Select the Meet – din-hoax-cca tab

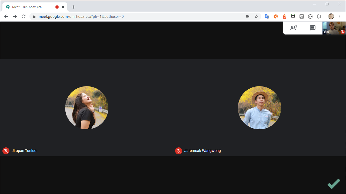point(35,7)
